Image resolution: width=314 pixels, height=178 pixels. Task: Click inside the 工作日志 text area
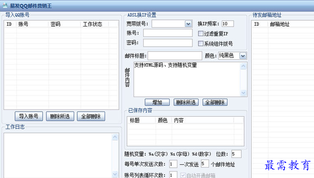click(x=58, y=155)
